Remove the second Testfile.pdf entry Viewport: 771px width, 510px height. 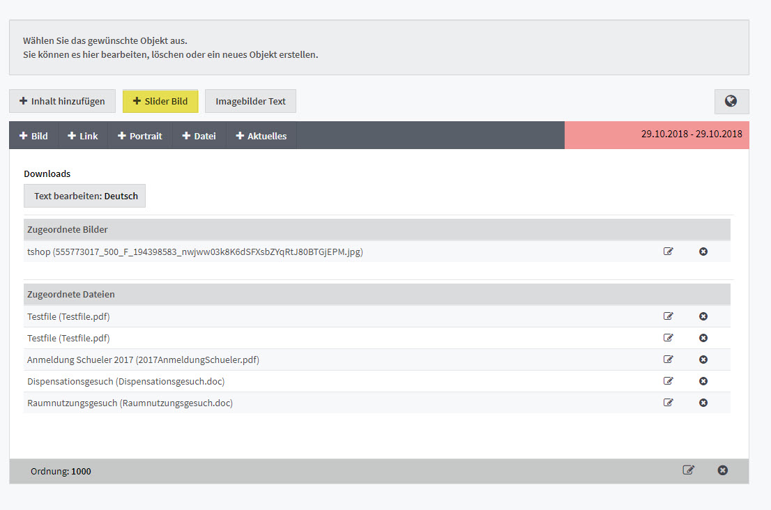pos(703,338)
